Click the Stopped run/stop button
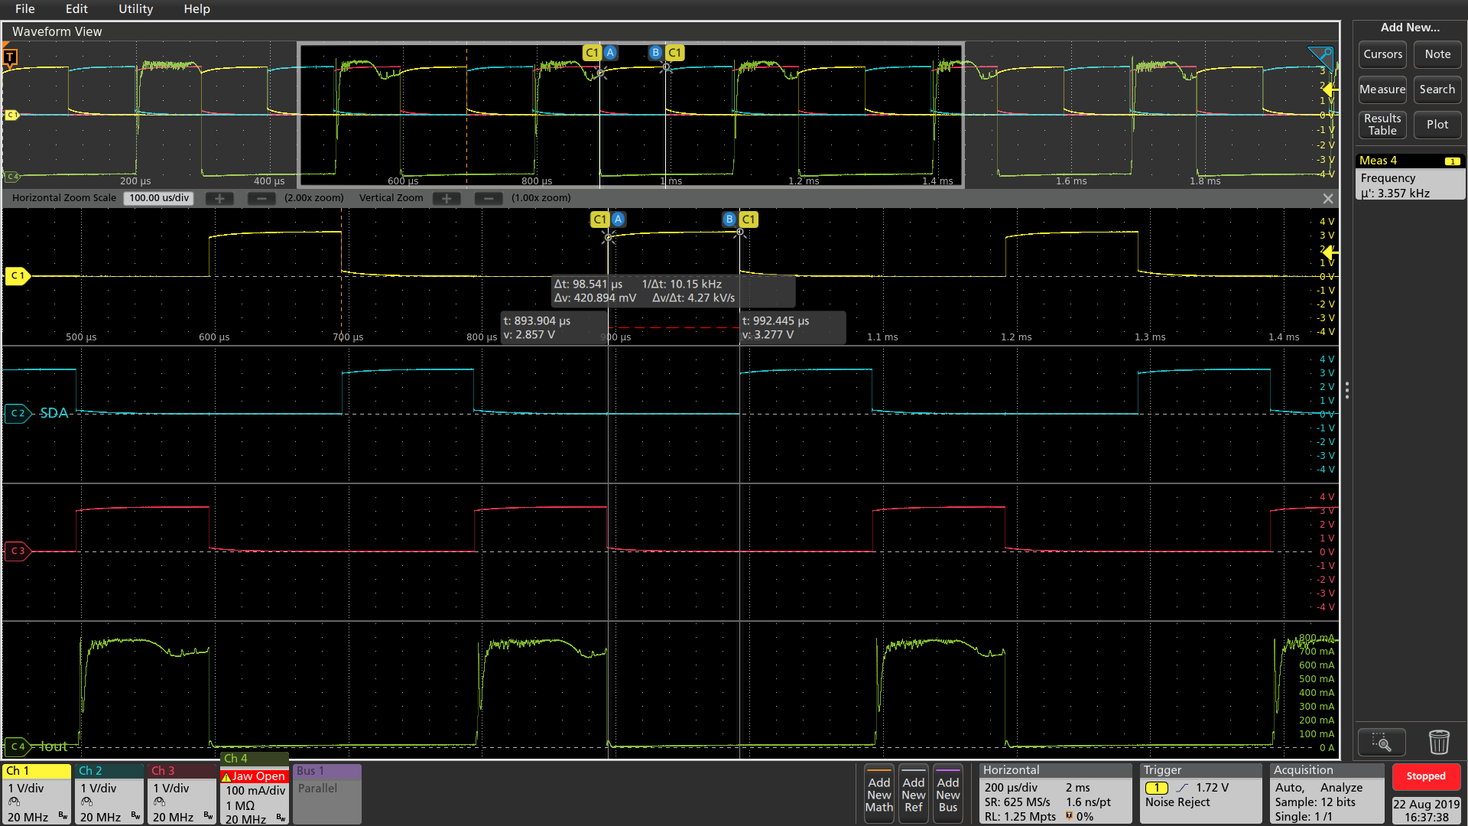The height and width of the screenshot is (826, 1468). click(x=1425, y=776)
